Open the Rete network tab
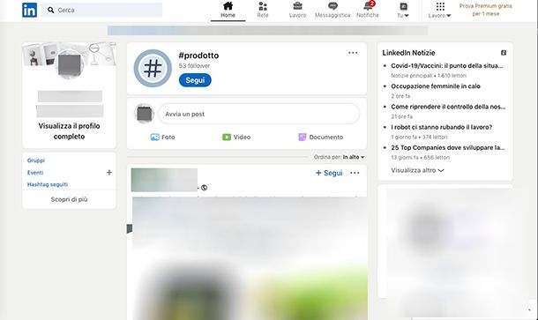538x320 pixels. (x=263, y=10)
